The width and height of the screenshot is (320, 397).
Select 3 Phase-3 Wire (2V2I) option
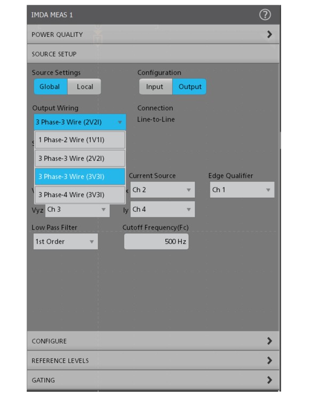(80, 158)
